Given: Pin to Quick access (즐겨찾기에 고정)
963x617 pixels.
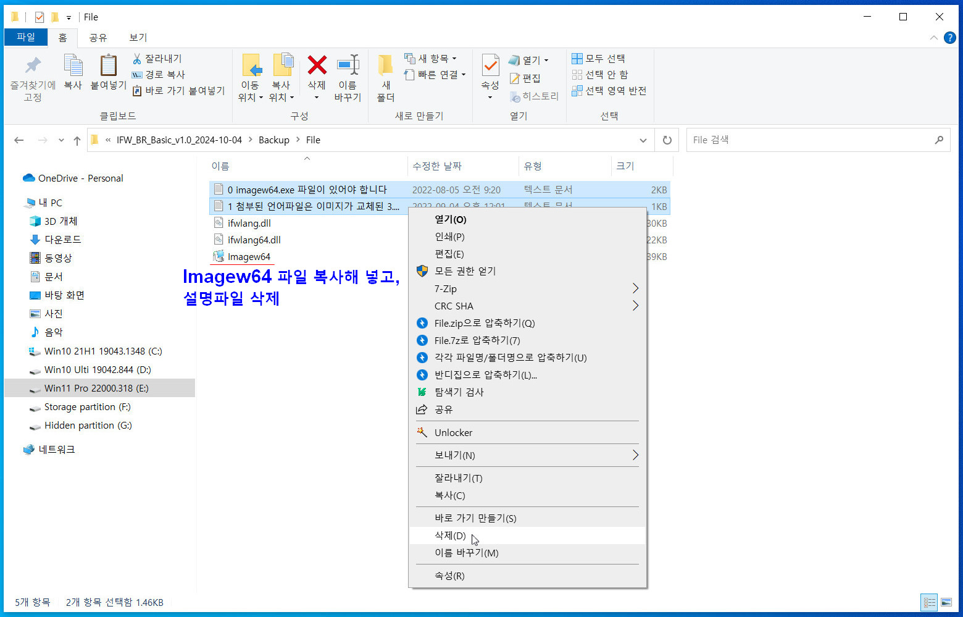Looking at the screenshot, I should coord(33,79).
